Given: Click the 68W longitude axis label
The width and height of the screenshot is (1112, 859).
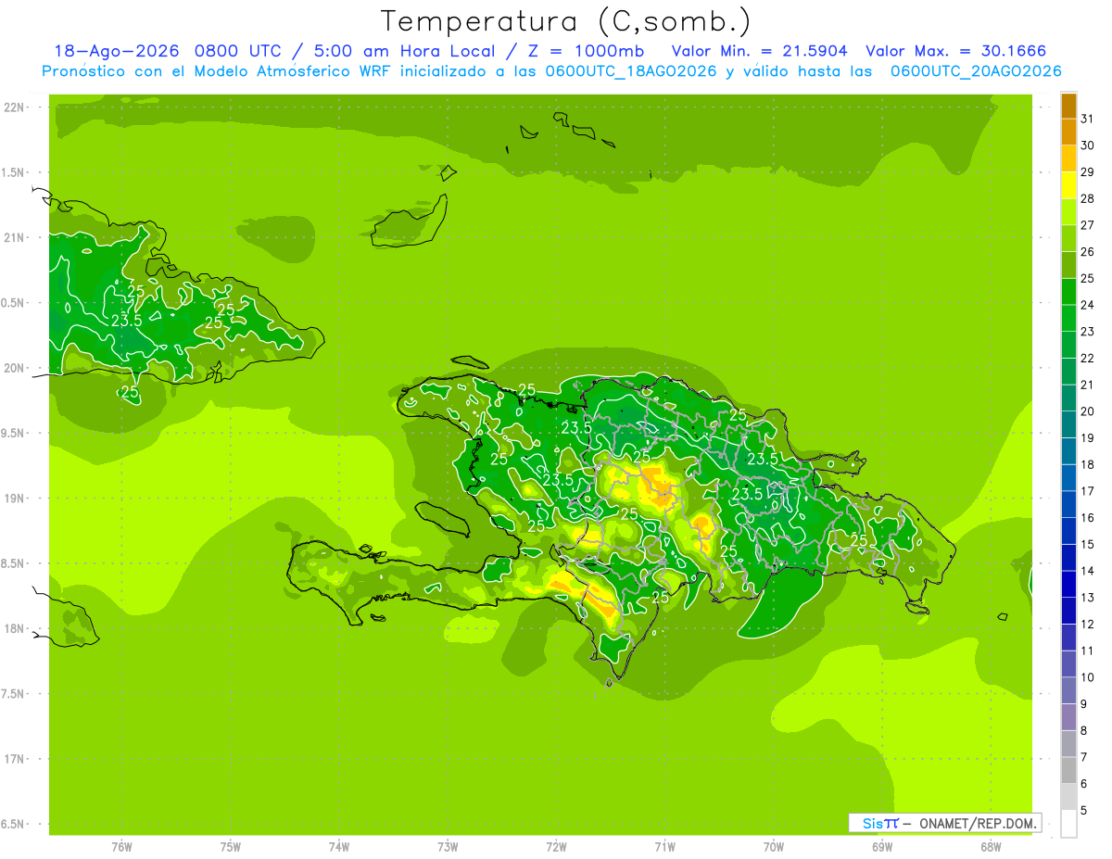Looking at the screenshot, I should (991, 847).
